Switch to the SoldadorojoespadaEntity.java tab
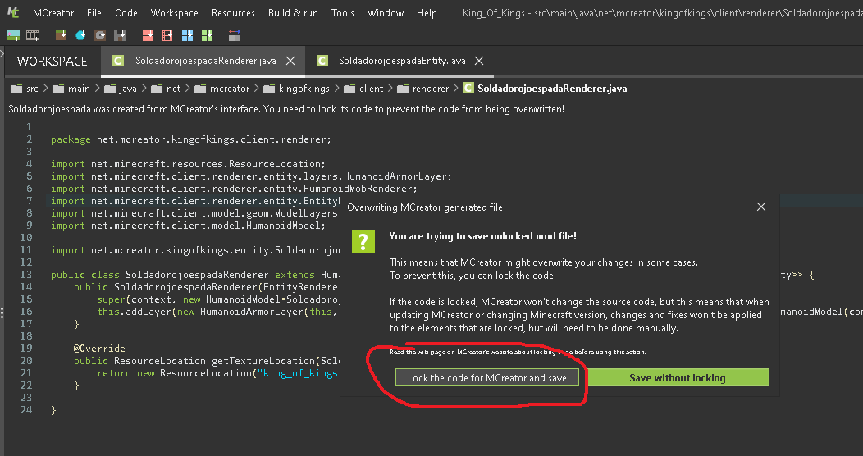This screenshot has height=456, width=863. pos(400,61)
